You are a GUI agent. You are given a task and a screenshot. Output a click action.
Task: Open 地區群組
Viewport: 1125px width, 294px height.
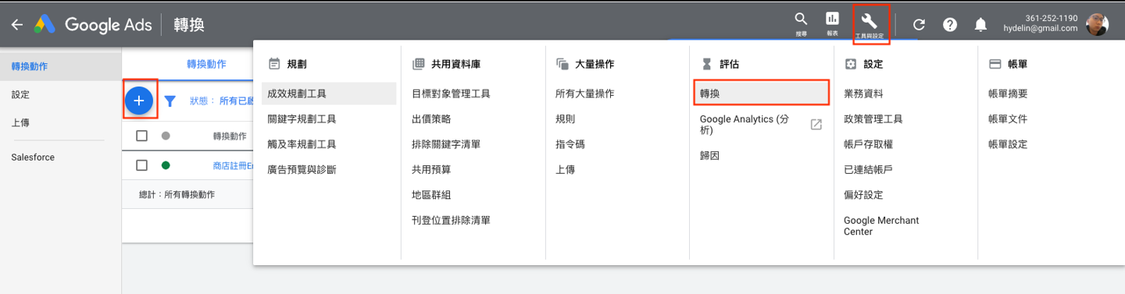point(431,195)
